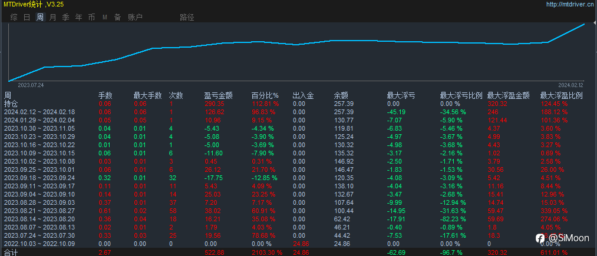Screen dimensions: 597x256
Task: Switch to the 综 summary tab
Action: pos(14,17)
